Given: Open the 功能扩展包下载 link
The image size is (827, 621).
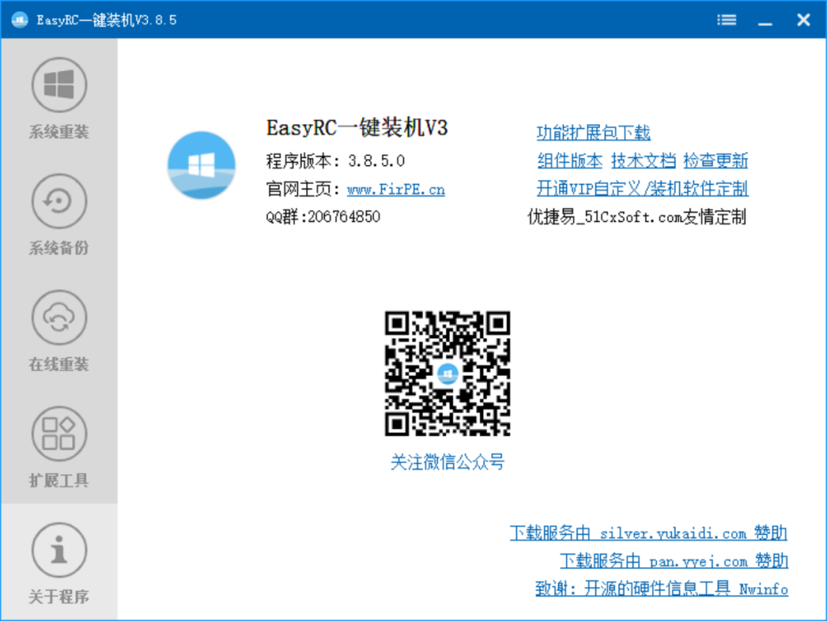Looking at the screenshot, I should click(594, 132).
